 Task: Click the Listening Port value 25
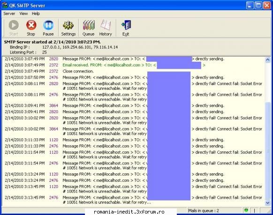click(45, 52)
